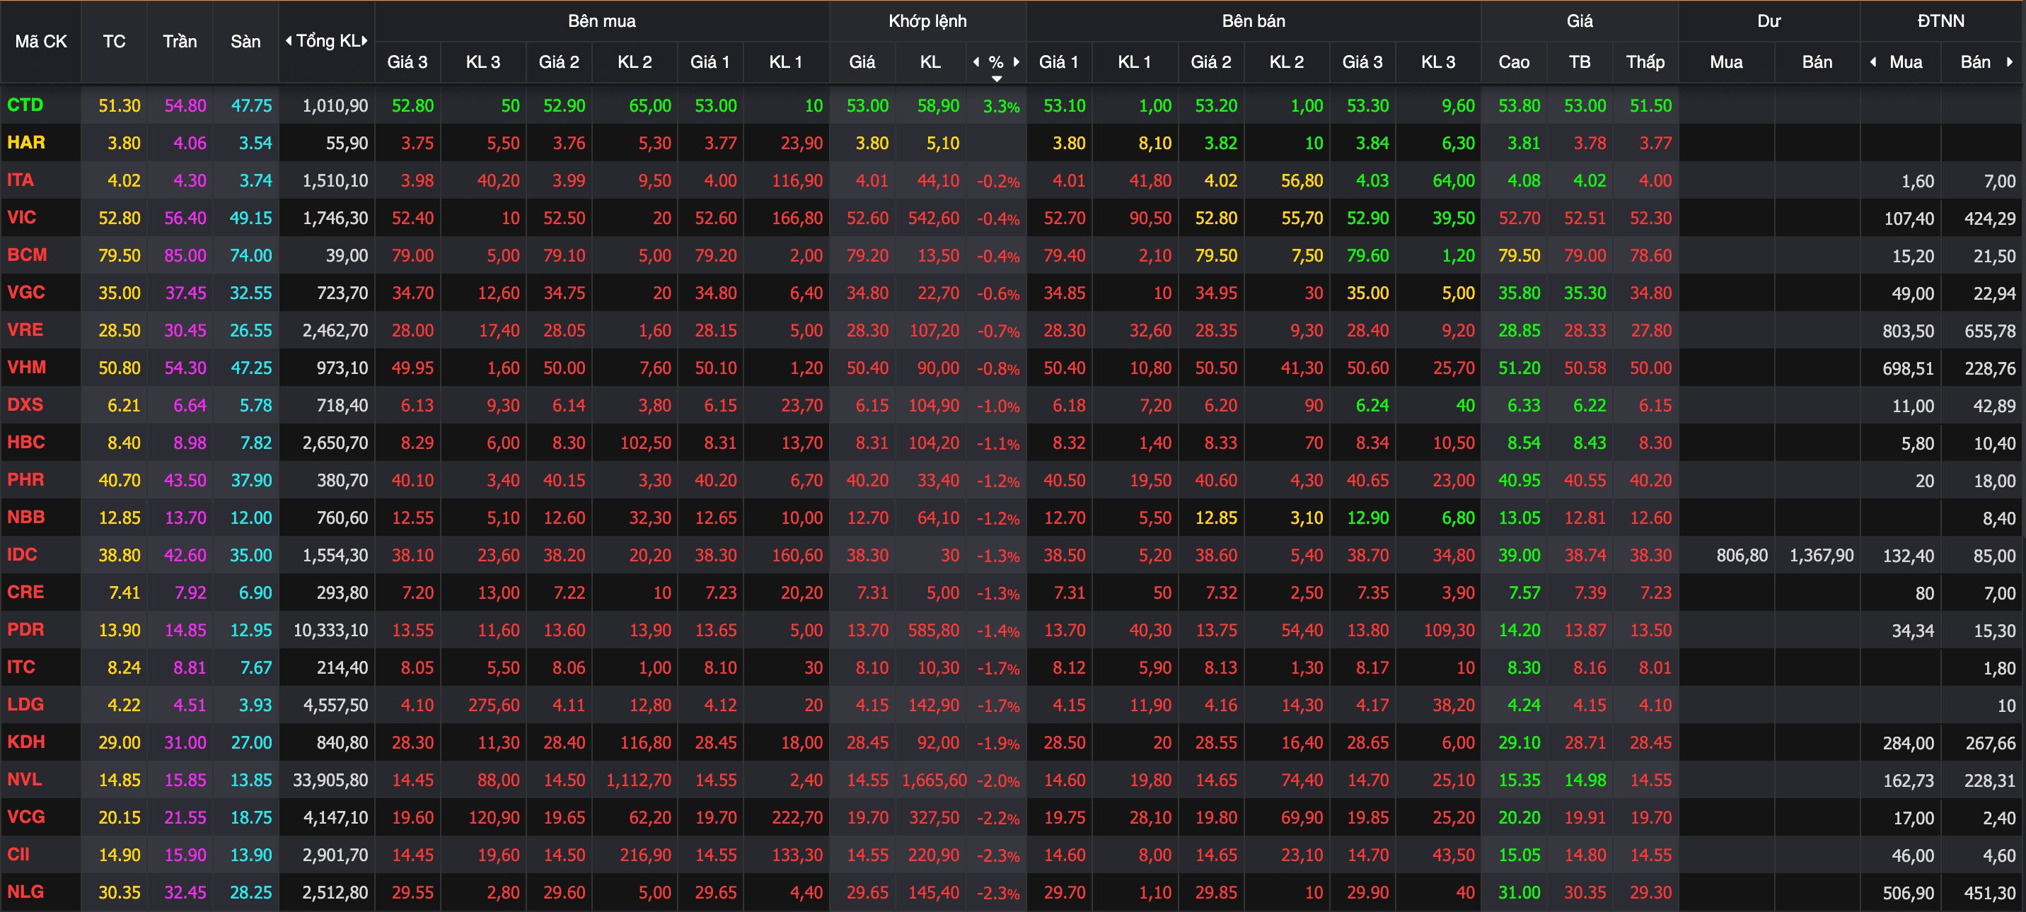Open stock symbol HAR
This screenshot has width=2026, height=912.
[x=26, y=142]
